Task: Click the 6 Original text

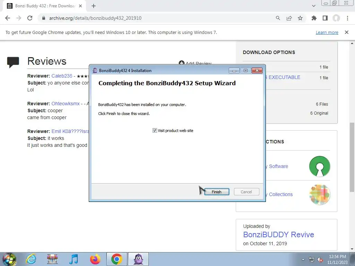Action: coord(319,113)
